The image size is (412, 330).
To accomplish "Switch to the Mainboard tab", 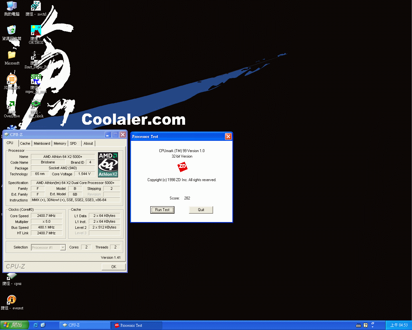I will click(x=42, y=143).
